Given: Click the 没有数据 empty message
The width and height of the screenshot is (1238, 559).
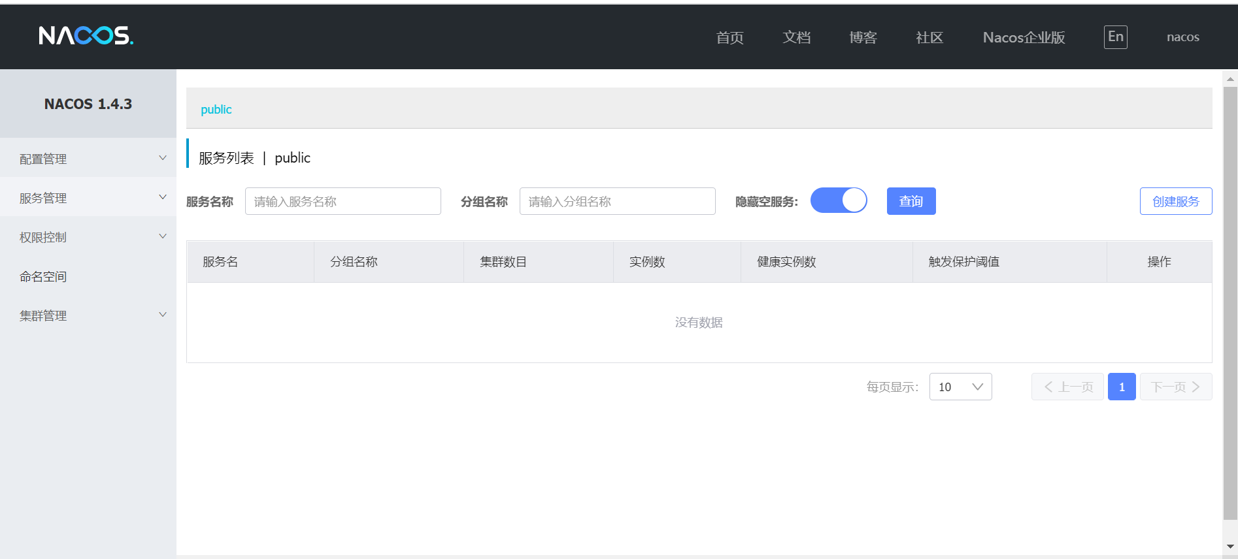Looking at the screenshot, I should [x=699, y=323].
